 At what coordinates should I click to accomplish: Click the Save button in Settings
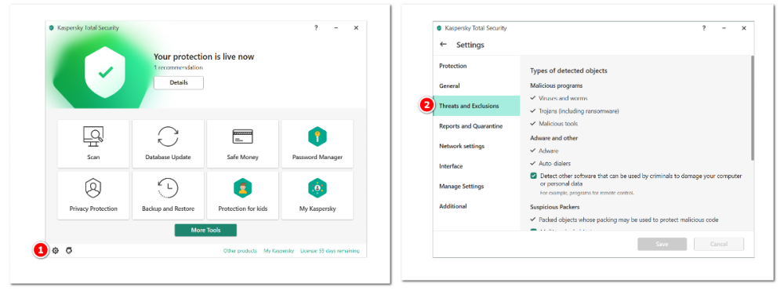click(662, 244)
